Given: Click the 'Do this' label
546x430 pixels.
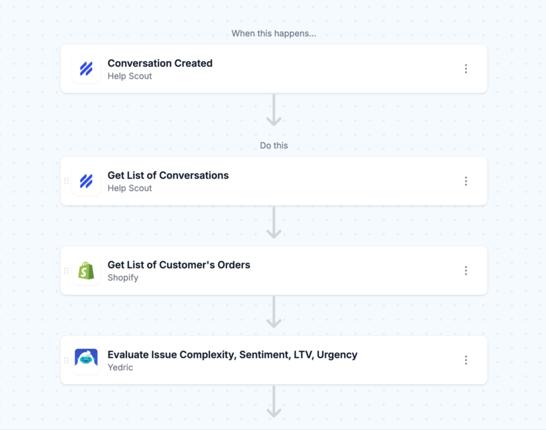Looking at the screenshot, I should [274, 145].
